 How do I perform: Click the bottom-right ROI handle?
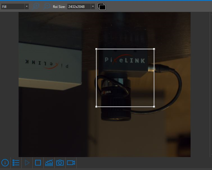[154, 107]
